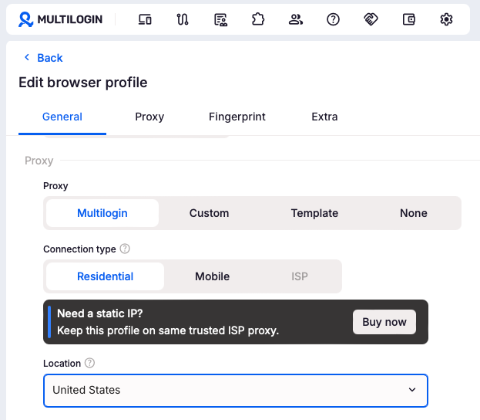This screenshot has width=480, height=420.
Task: Open the automation flow icon in top bar
Action: (x=183, y=19)
